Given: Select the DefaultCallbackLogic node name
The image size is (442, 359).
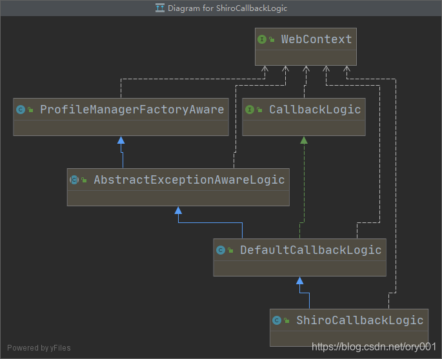Looking at the screenshot, I should tap(310, 250).
